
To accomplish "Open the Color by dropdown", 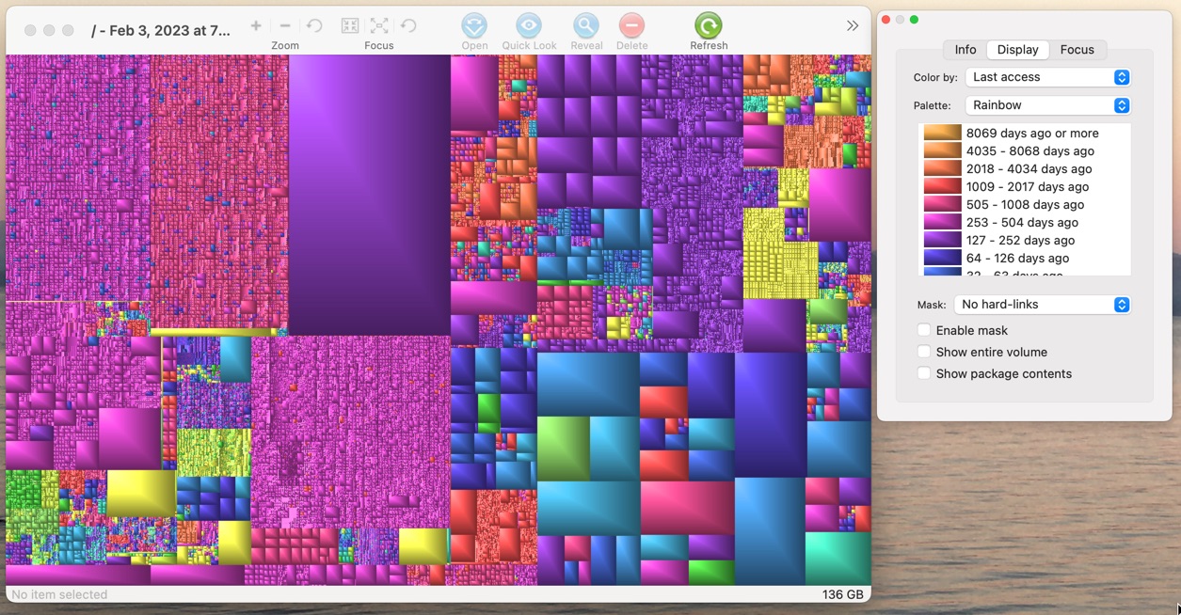I will 1047,77.
